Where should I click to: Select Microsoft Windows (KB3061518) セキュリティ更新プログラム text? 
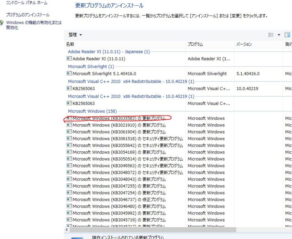(128, 139)
